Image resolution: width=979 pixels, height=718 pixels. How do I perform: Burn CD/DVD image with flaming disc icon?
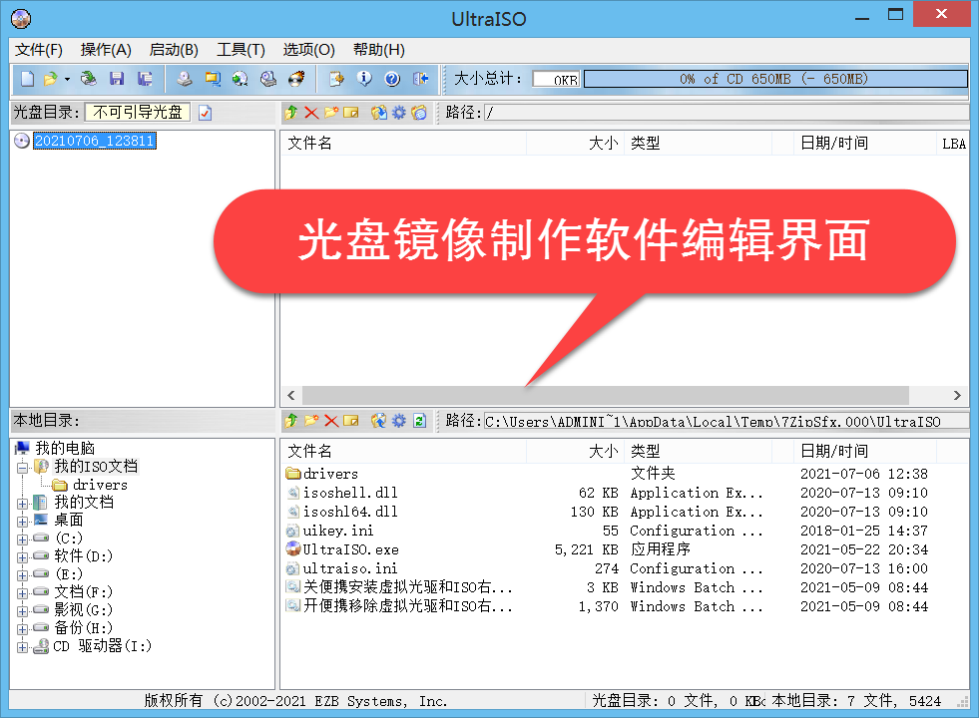[296, 79]
